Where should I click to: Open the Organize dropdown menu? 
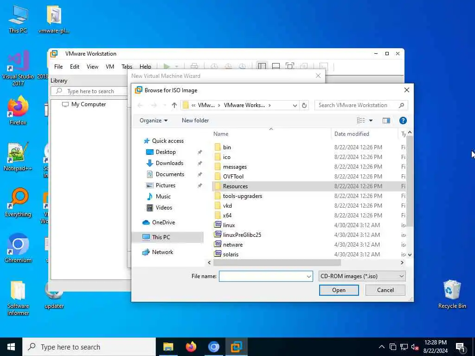click(153, 121)
